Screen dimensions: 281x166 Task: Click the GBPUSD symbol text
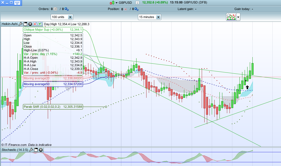pyautogui.click(x=125, y=3)
